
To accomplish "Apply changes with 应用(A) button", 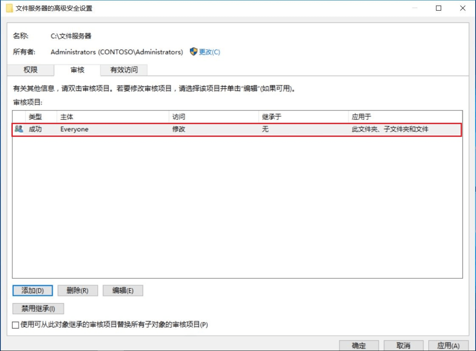I will tap(448, 346).
